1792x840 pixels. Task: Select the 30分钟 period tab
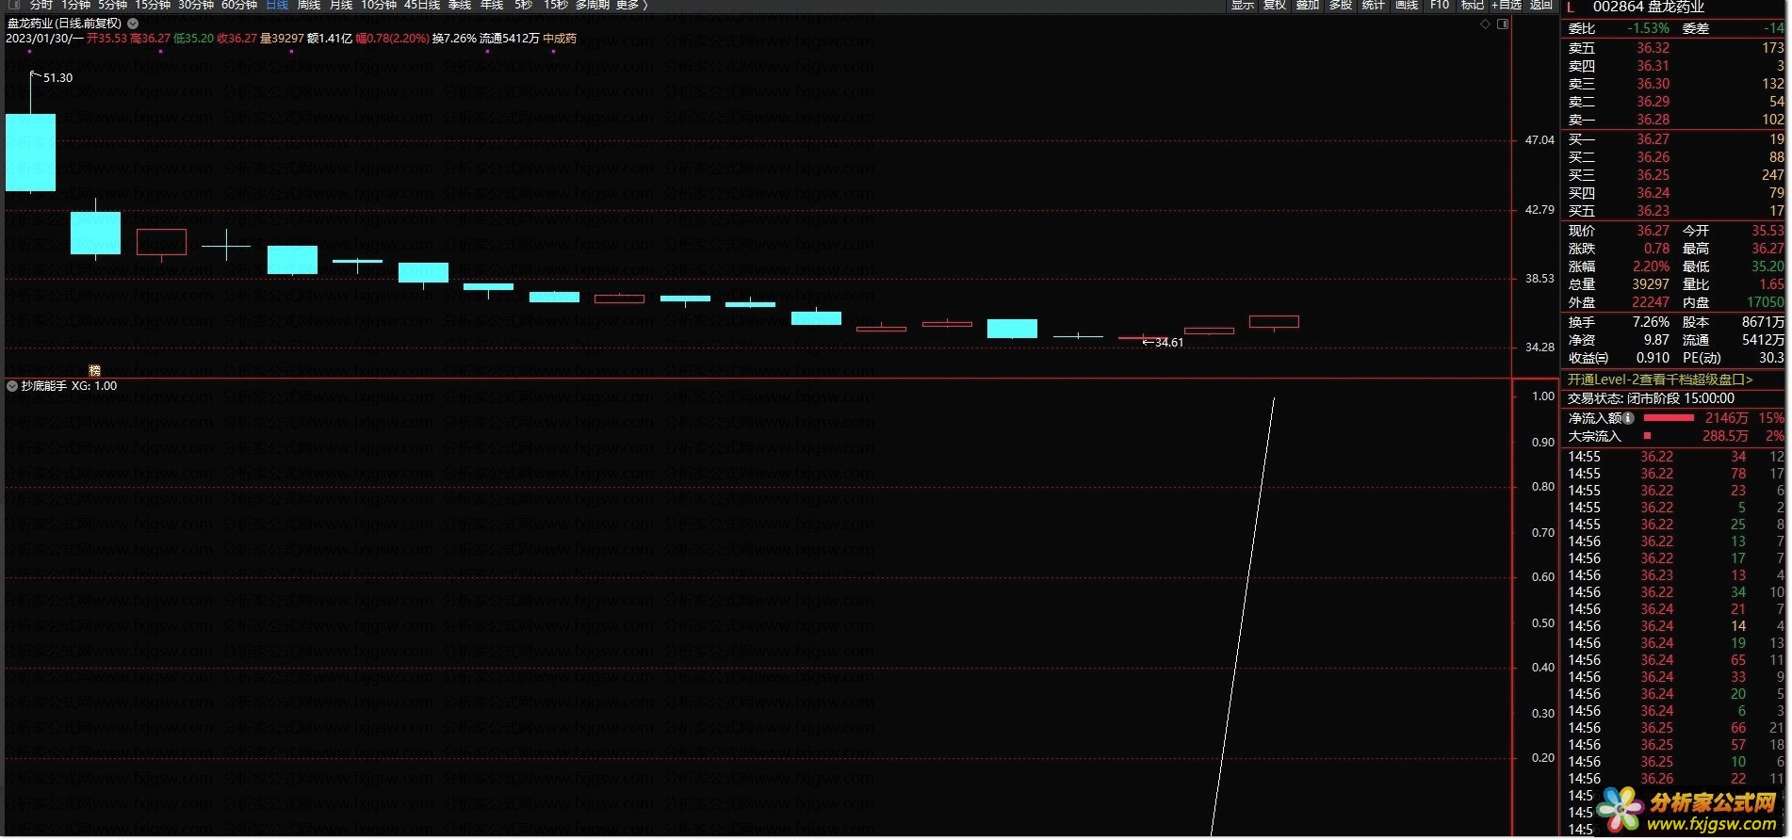(196, 5)
